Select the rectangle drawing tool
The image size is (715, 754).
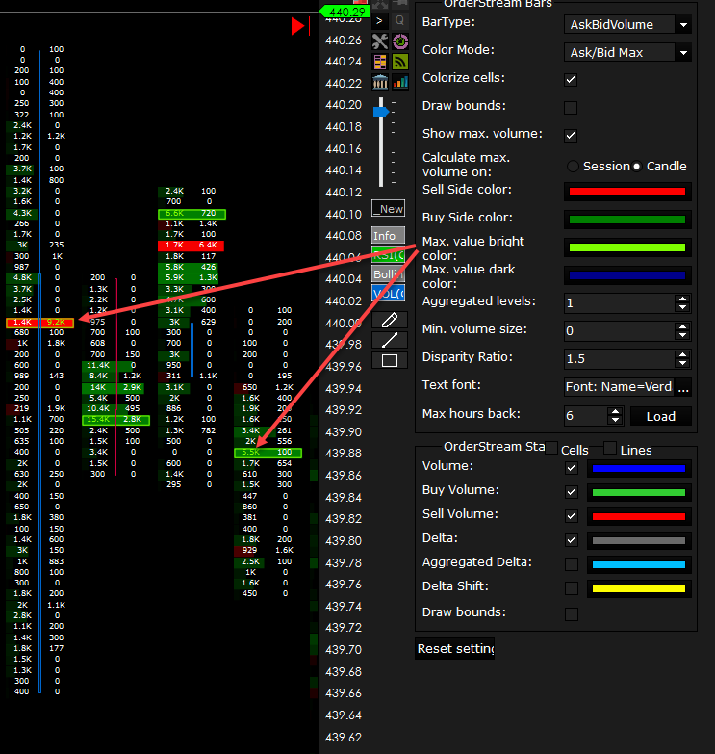(x=390, y=361)
